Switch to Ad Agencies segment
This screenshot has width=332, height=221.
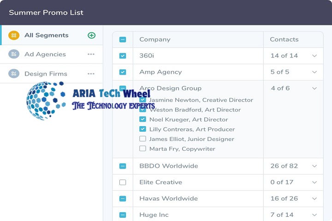(52, 54)
